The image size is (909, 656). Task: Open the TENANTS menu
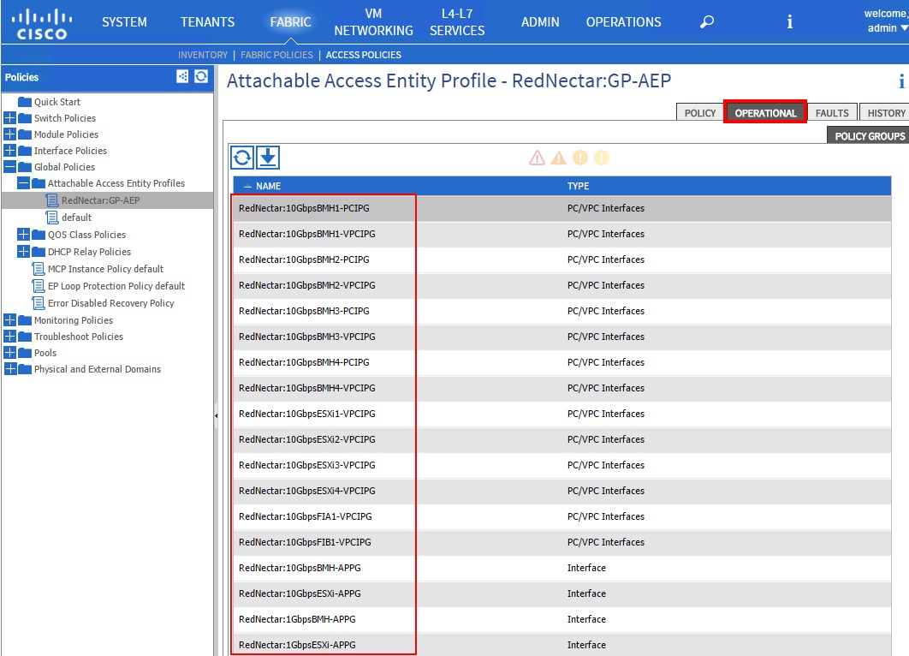coord(207,22)
